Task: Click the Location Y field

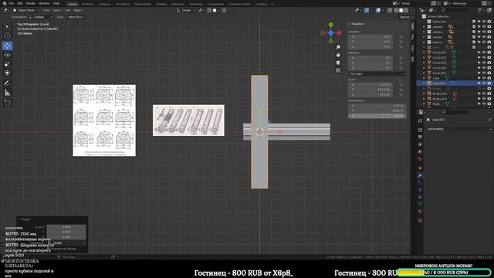Action: [x=370, y=42]
